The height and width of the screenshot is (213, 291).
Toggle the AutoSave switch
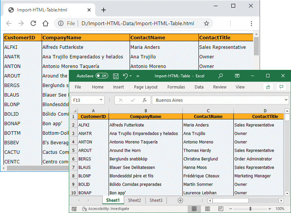pos(102,76)
